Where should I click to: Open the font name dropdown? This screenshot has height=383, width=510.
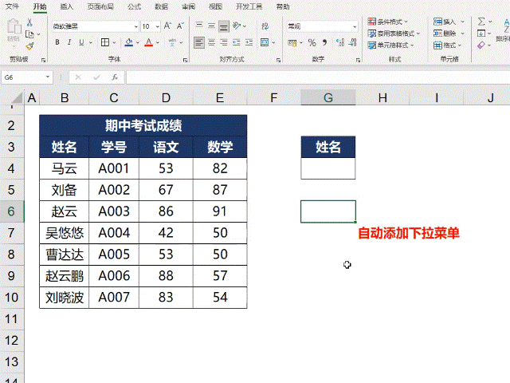click(x=136, y=26)
